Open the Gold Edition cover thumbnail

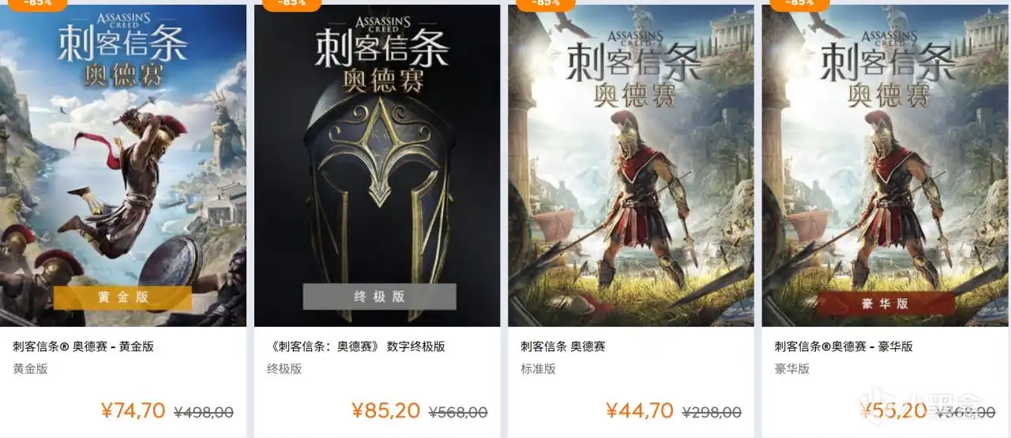[x=122, y=166]
